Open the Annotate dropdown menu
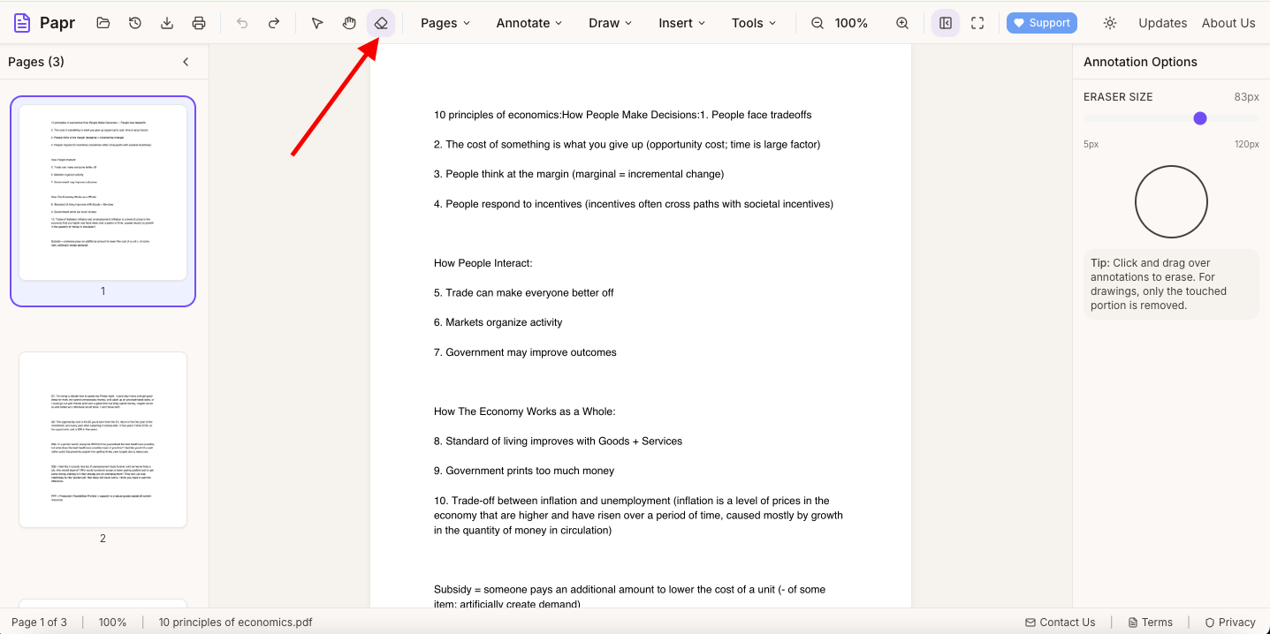Screen dimensions: 1270x634 pos(529,23)
